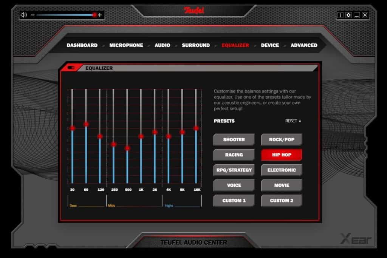
Task: Select the SHOOTER preset
Action: click(234, 139)
